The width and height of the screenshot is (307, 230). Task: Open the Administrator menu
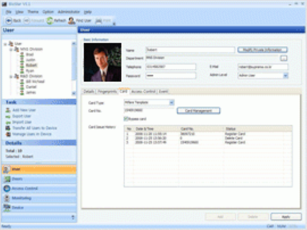pyautogui.click(x=69, y=12)
